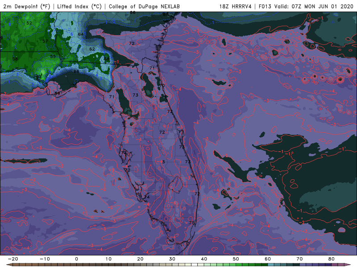Click the "Lifted Index (°C)" header label
The width and height of the screenshot is (357, 267).
pyautogui.click(x=79, y=6)
